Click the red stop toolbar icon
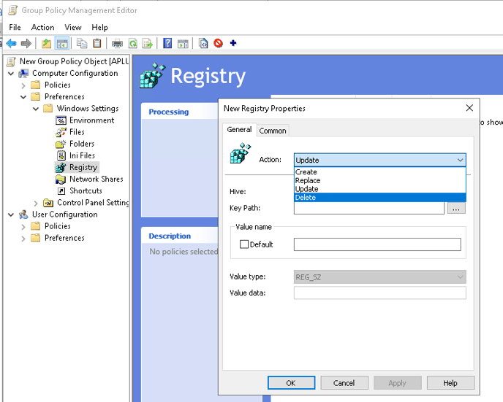503x402 pixels. coord(218,44)
